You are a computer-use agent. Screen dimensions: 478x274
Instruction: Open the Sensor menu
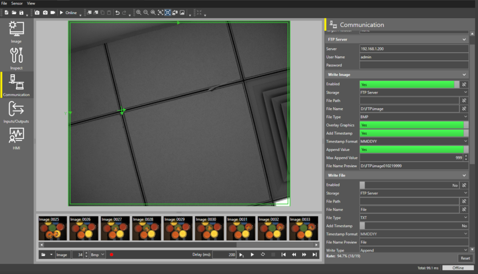(17, 3)
